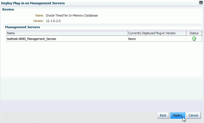
Task: Click Oracle TimesTen In-Memory Database name text
Action: (x=72, y=15)
